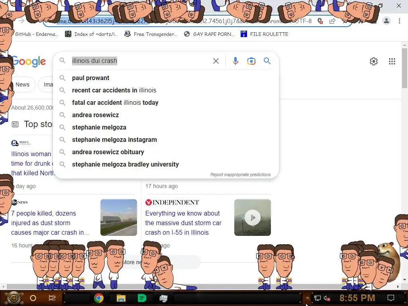408x306 pixels.
Task: Open 'Illinois woman' top story headline
Action: pyautogui.click(x=33, y=163)
